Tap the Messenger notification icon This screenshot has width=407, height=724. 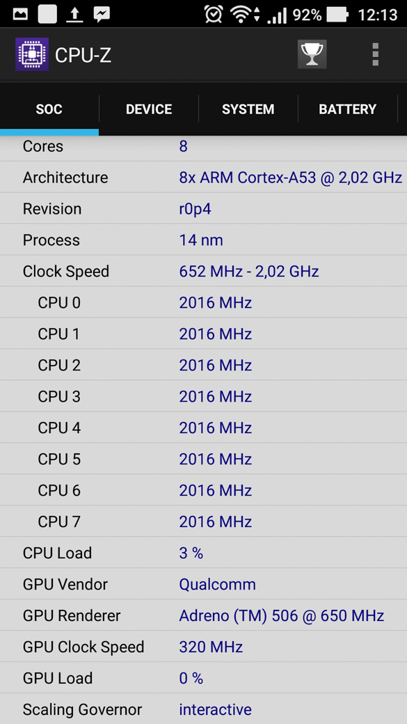[102, 15]
